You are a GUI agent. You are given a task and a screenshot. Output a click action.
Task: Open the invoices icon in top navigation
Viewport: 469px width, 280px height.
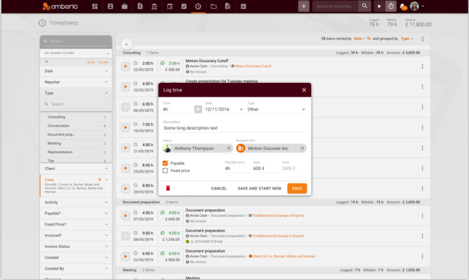pyautogui.click(x=140, y=6)
